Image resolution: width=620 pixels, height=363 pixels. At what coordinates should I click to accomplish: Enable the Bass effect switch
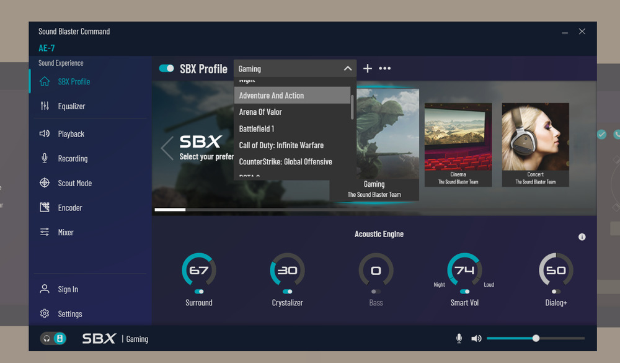376,292
